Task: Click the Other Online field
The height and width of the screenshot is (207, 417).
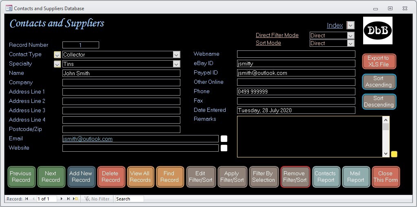Action: tap(296, 82)
